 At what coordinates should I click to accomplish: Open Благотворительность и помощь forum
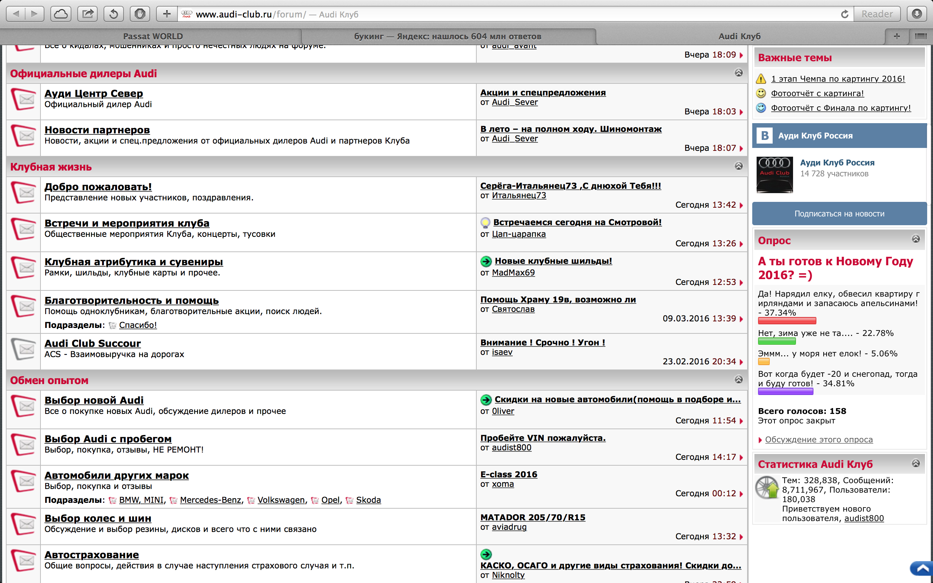click(x=132, y=300)
